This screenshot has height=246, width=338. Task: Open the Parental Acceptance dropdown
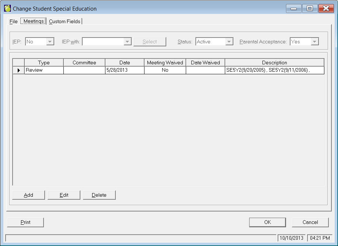(x=314, y=42)
